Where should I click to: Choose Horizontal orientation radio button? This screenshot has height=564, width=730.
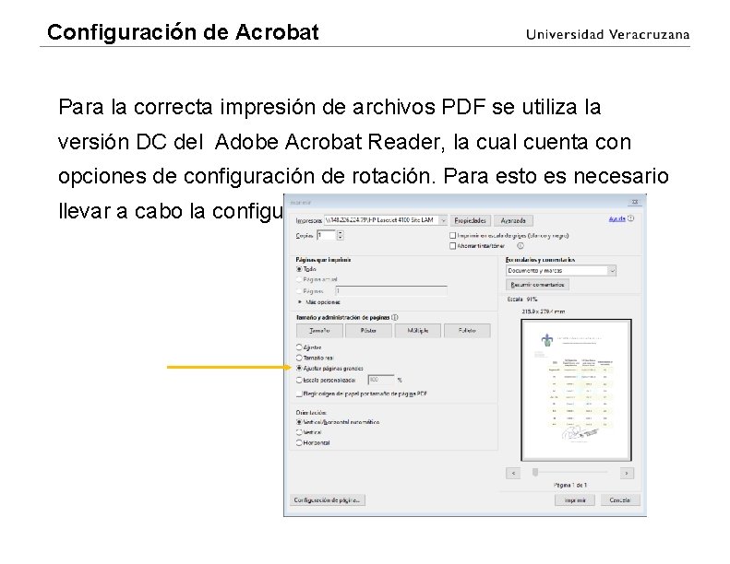299,443
